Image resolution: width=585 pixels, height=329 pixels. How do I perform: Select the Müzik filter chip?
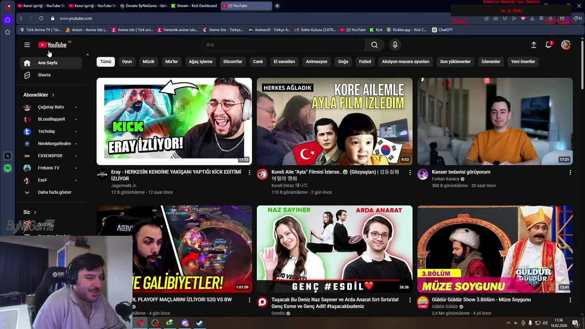pos(149,62)
